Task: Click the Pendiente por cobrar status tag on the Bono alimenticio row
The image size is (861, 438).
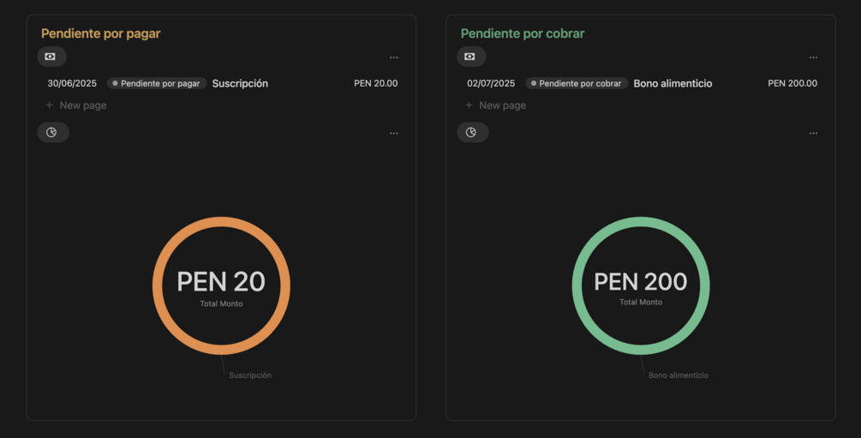Action: click(x=577, y=83)
